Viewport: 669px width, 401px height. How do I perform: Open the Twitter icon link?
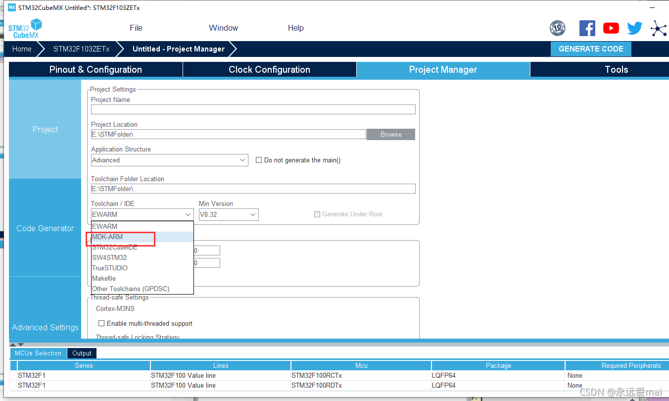coord(634,28)
